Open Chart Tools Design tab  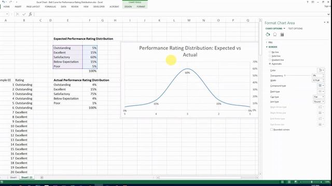[128, 7]
